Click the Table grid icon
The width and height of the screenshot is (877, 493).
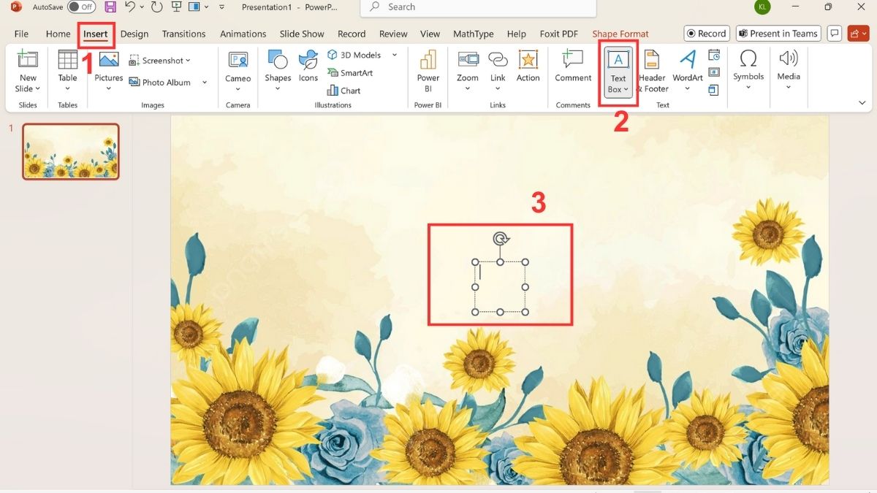(67, 60)
